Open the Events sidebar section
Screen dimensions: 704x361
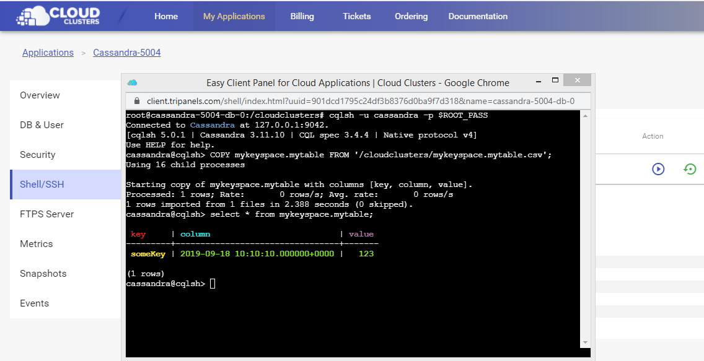point(66,303)
